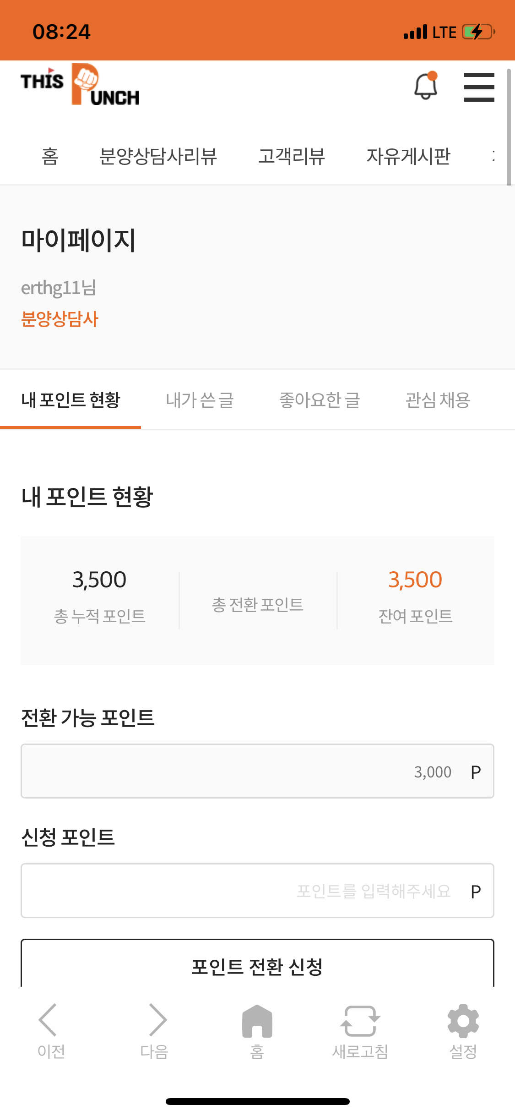Open the 자유게시판 menu item
515x1116 pixels.
[x=408, y=157]
